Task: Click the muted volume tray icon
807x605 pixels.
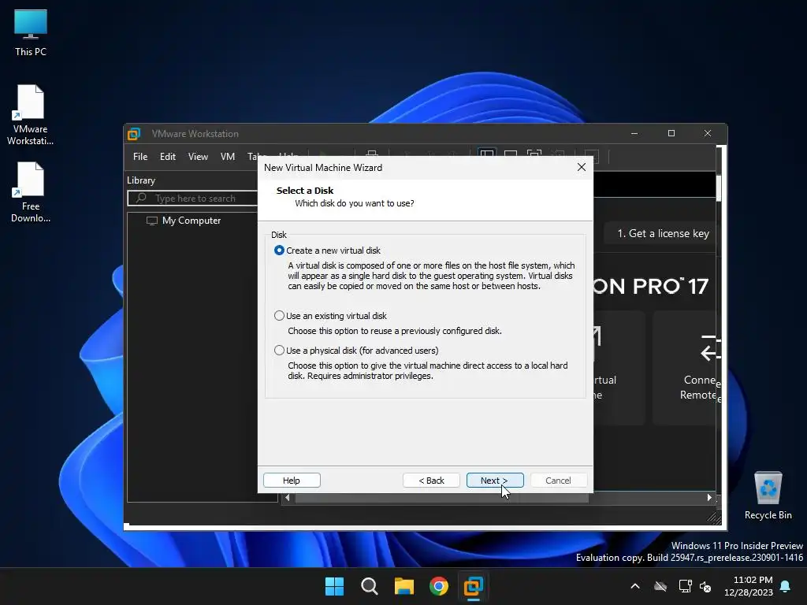Action: coord(705,586)
